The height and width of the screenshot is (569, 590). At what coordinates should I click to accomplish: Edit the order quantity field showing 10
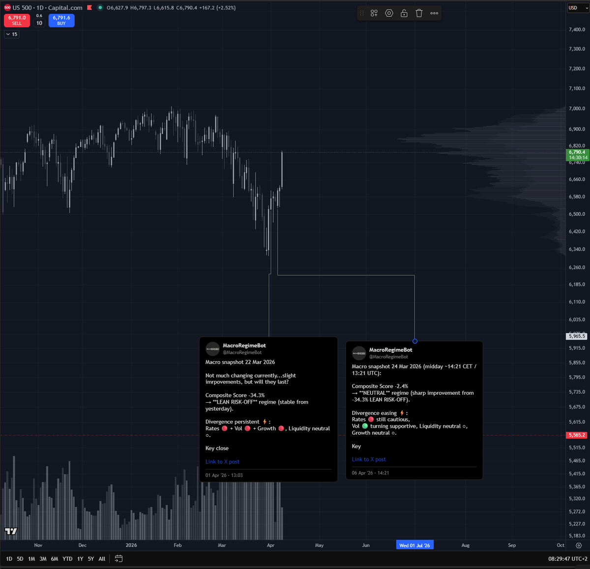tap(39, 23)
